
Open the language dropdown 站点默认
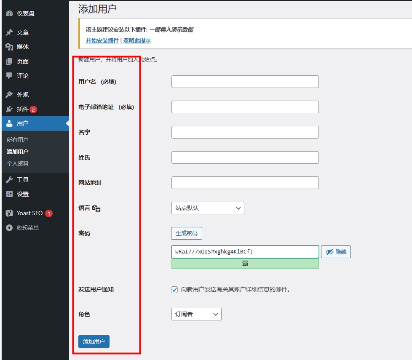click(208, 208)
